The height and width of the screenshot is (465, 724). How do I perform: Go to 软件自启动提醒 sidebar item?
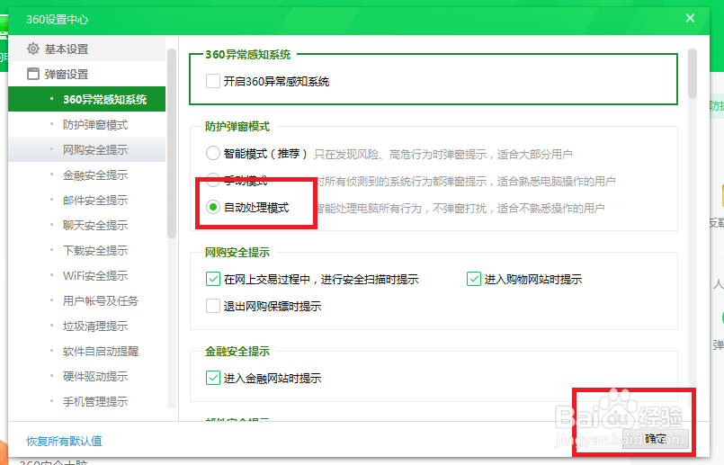86,351
